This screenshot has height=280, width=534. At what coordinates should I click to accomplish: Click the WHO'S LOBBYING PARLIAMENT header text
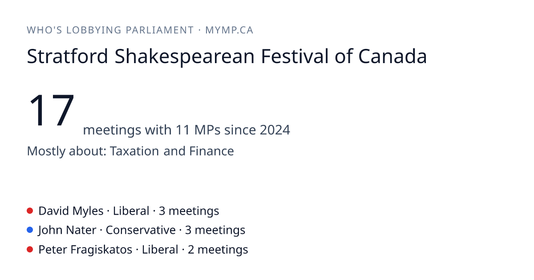[x=110, y=30]
